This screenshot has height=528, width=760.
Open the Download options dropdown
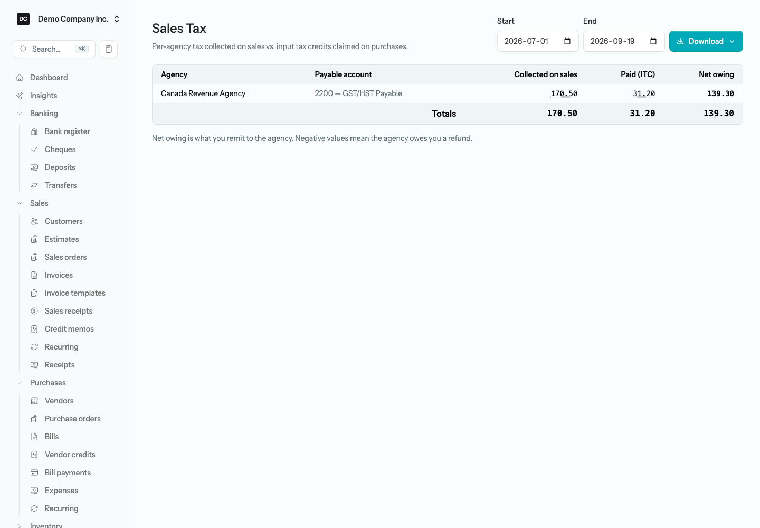[x=706, y=41]
